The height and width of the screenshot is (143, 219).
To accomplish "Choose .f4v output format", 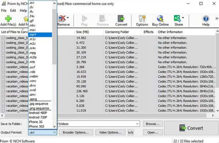I will point(40,16).
